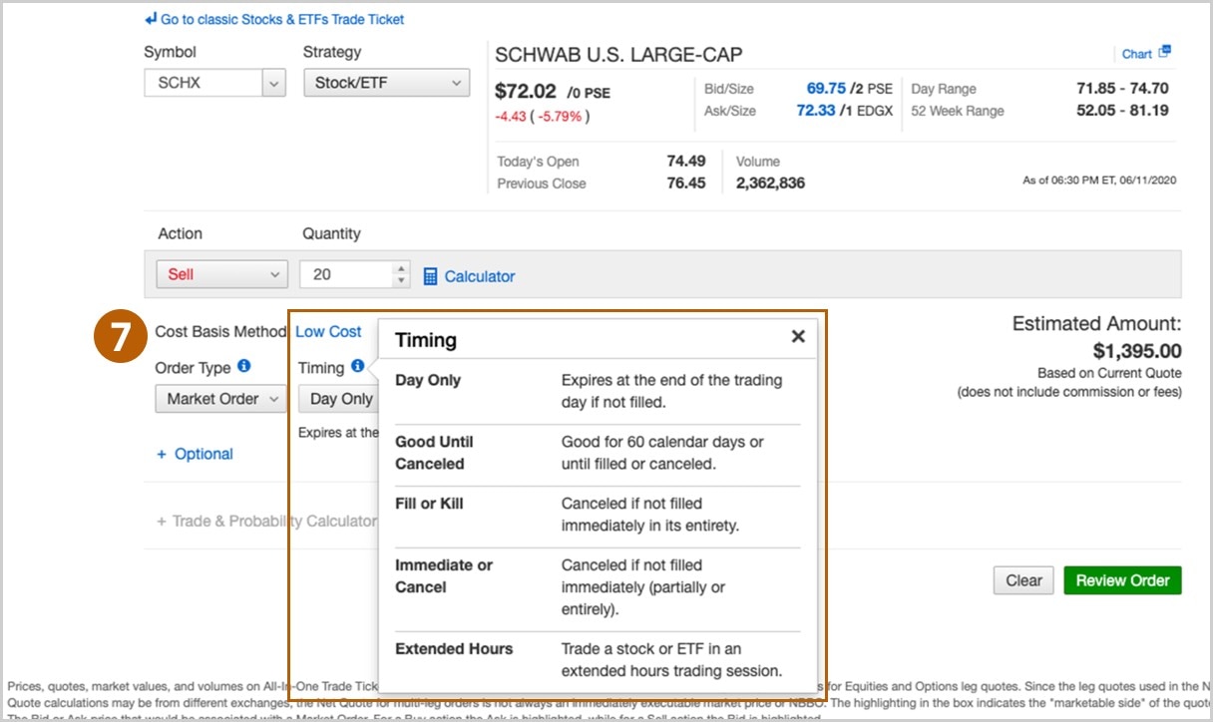Click the SCHWAB U.S. LARGE-CAP title
This screenshot has width=1213, height=722.
point(618,55)
